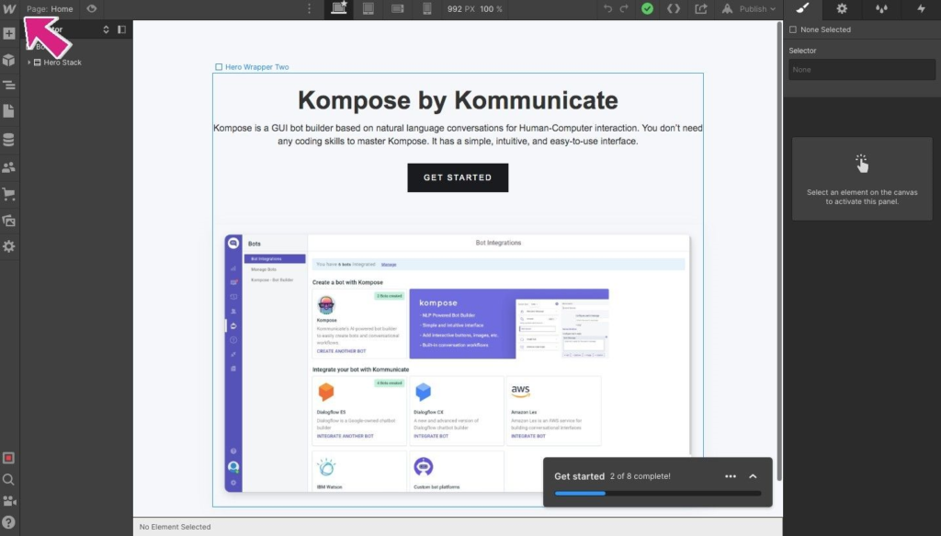This screenshot has width=941, height=536.
Task: Open the Add Elements panel
Action: coord(9,34)
